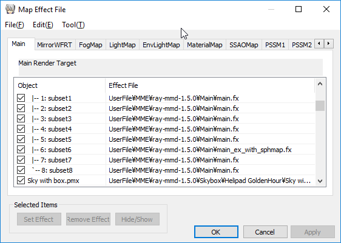Viewport: 341px width, 243px height.
Task: Maximize the Map Effect File window
Action: pyautogui.click(x=299, y=9)
